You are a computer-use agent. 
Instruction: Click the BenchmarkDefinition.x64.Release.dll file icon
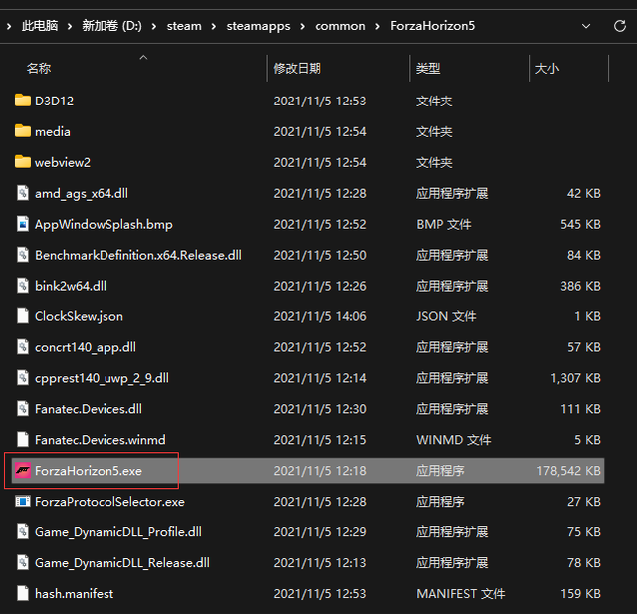(23, 255)
